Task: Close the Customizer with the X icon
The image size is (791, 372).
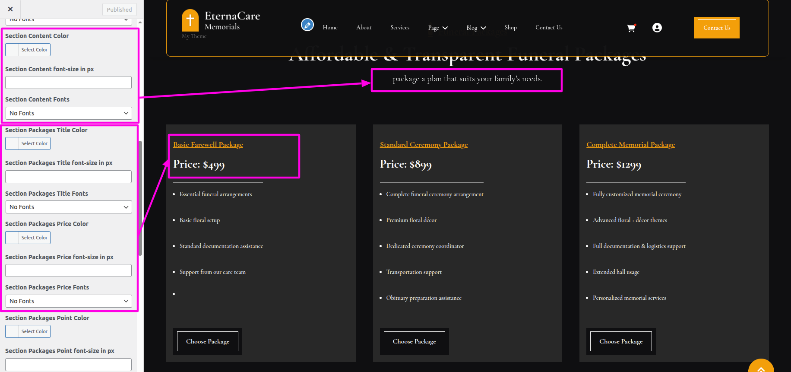Action: pos(10,9)
